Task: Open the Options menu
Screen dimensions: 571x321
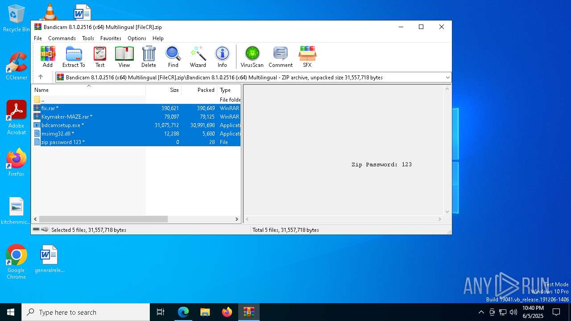Action: (137, 38)
